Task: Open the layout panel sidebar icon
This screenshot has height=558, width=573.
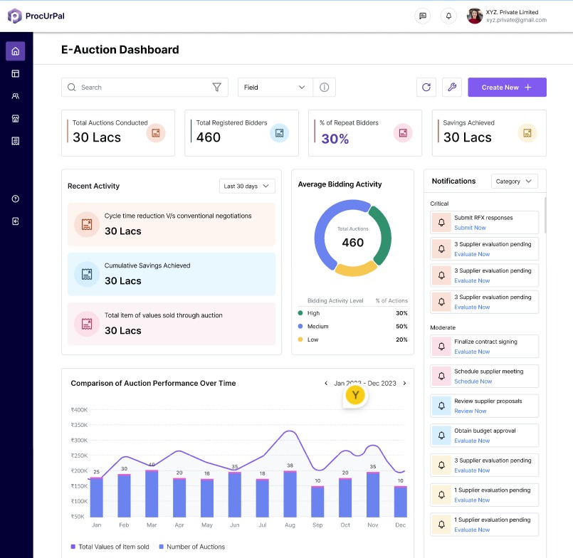Action: coord(16,73)
